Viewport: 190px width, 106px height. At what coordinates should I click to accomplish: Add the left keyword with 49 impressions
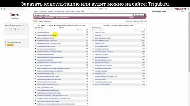[36, 49]
